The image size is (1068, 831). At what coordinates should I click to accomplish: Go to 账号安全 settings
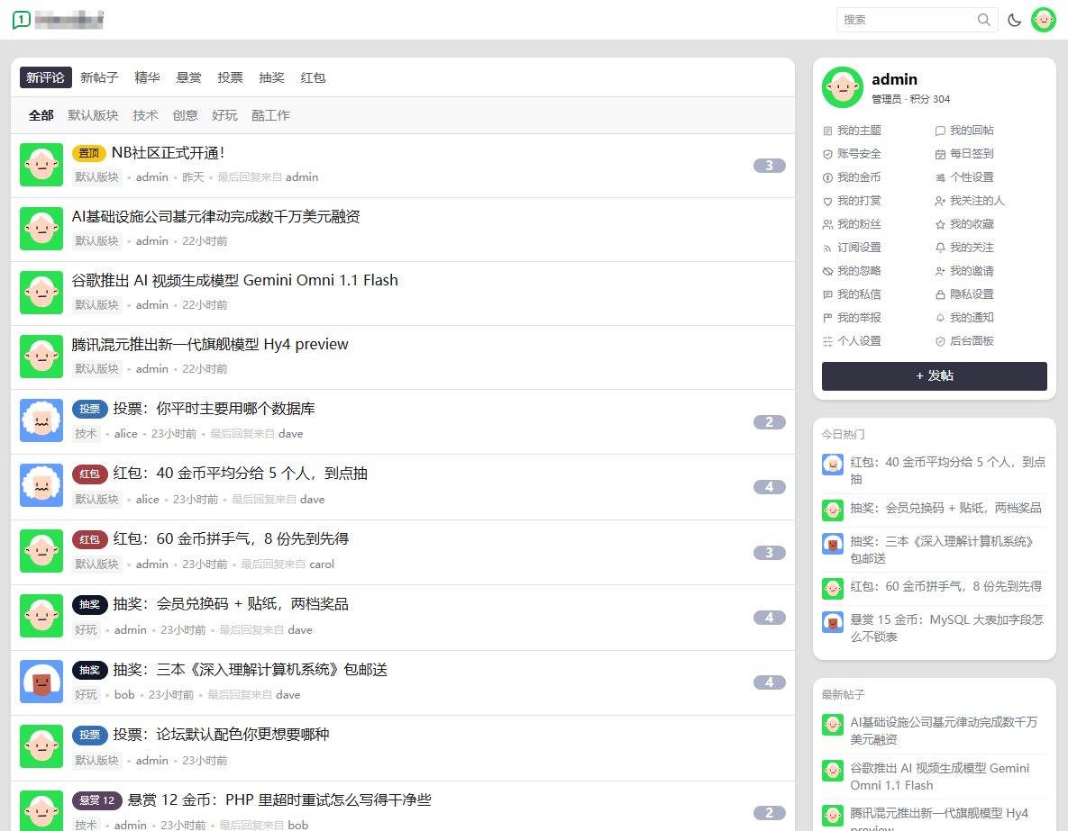pyautogui.click(x=852, y=154)
